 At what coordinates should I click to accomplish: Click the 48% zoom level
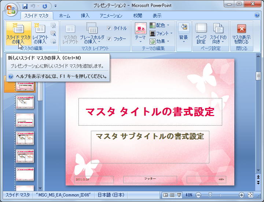[x=189, y=195]
